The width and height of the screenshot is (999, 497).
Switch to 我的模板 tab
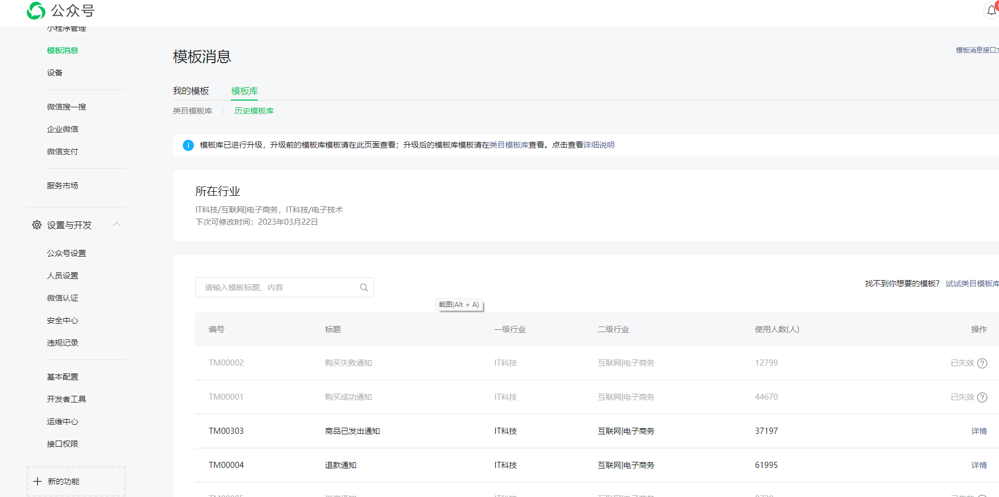click(x=191, y=91)
